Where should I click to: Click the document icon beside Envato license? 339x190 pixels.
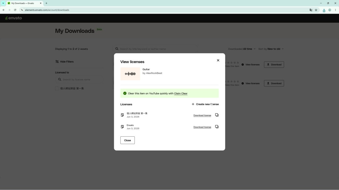click(x=122, y=127)
